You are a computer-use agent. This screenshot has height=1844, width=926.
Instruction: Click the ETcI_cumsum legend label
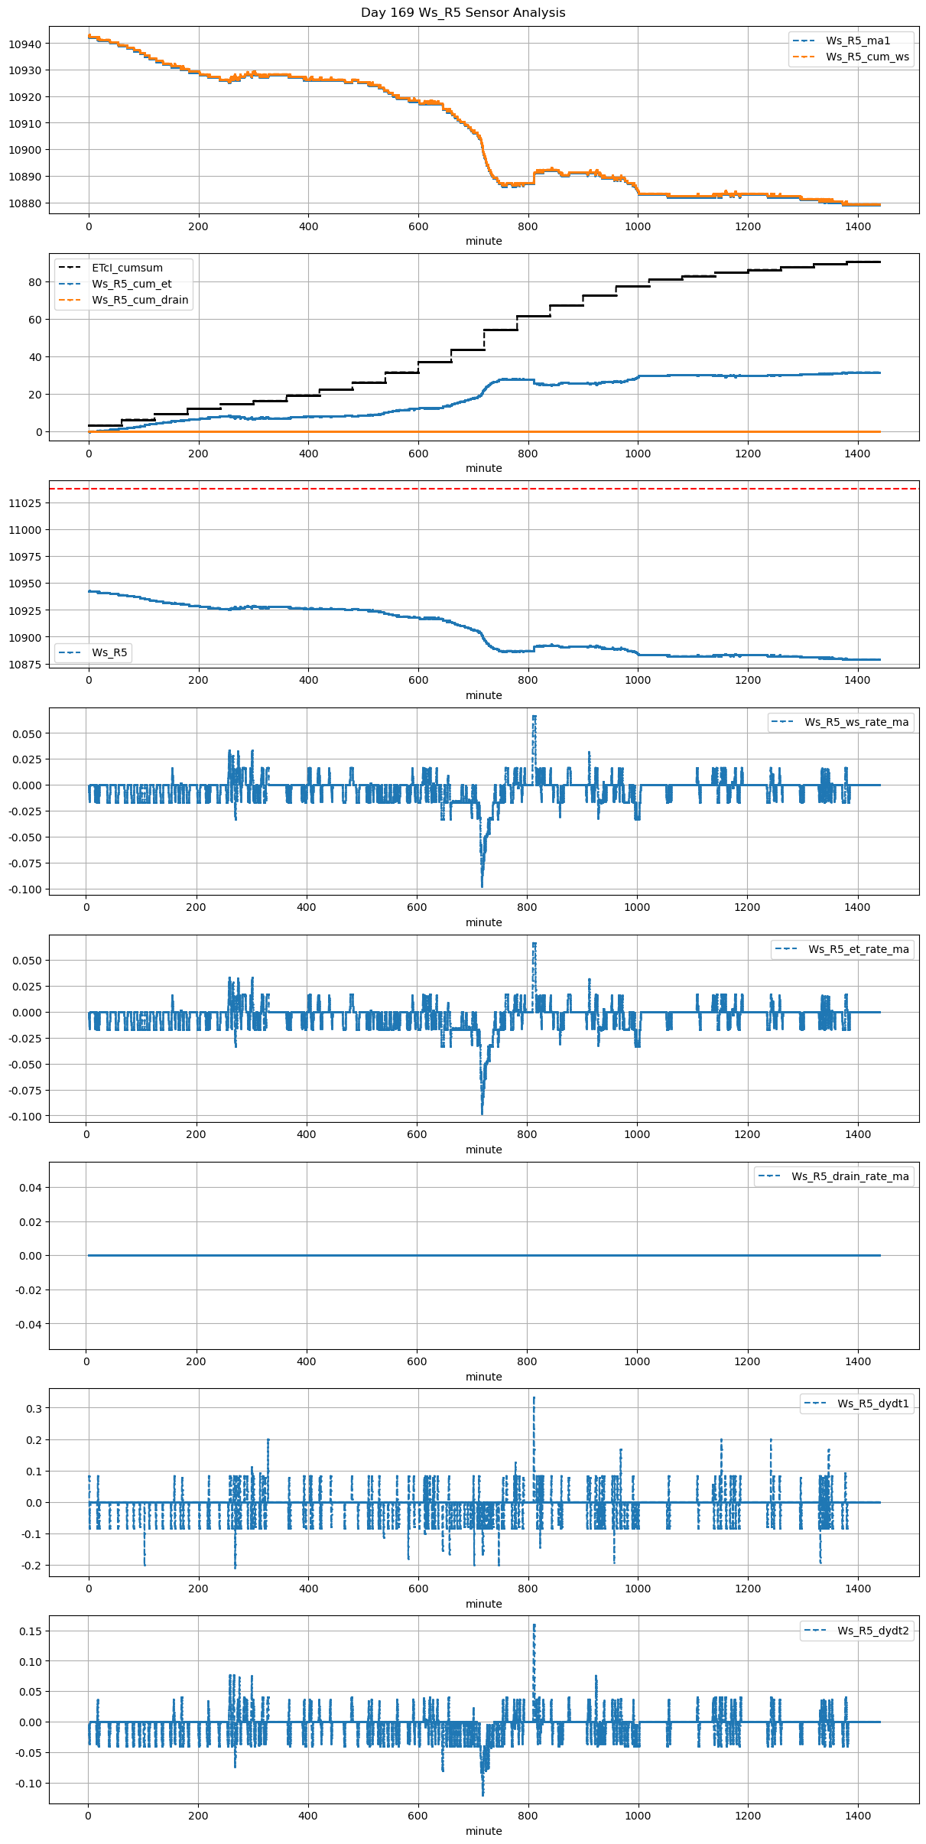[127, 268]
